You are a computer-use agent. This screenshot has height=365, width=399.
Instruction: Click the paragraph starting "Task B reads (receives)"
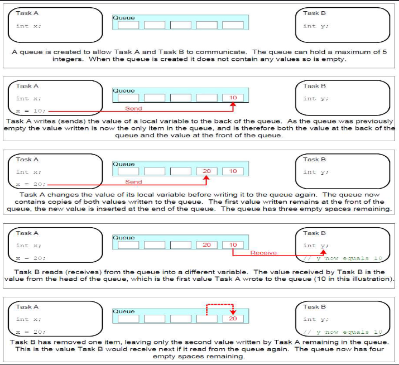[x=199, y=275]
